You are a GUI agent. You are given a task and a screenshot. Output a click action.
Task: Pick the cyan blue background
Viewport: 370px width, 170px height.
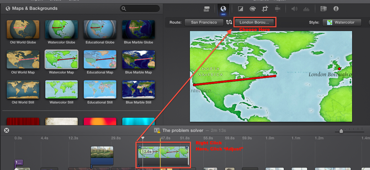pyautogui.click(x=139, y=121)
